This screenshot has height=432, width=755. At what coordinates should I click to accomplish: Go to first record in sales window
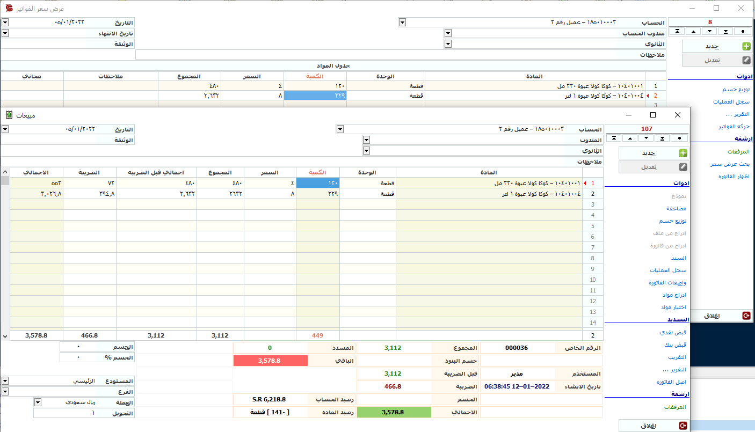click(x=614, y=138)
